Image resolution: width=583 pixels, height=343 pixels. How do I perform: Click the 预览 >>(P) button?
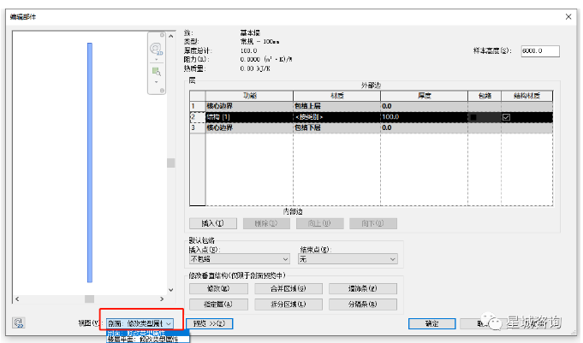(x=210, y=323)
